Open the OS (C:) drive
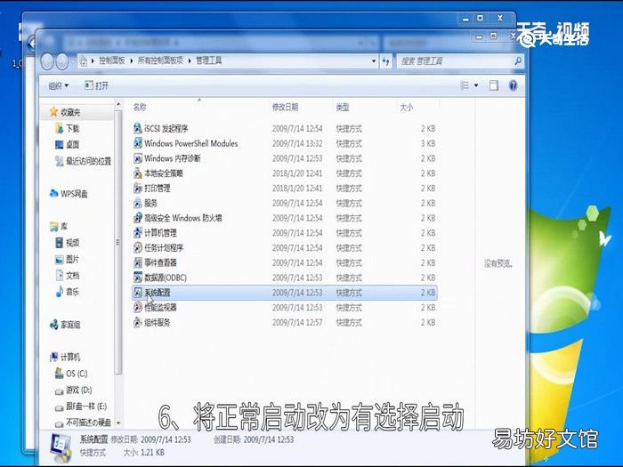 71,374
